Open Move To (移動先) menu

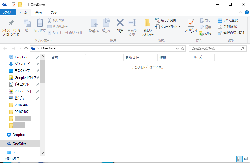[x=94, y=26]
